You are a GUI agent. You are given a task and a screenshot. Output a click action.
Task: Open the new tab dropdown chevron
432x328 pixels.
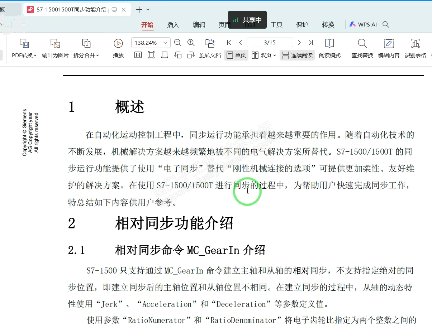click(148, 10)
